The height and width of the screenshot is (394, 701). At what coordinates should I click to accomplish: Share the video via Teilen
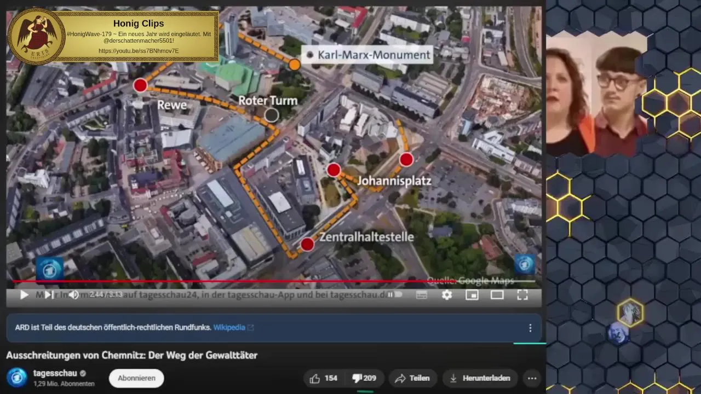(412, 378)
